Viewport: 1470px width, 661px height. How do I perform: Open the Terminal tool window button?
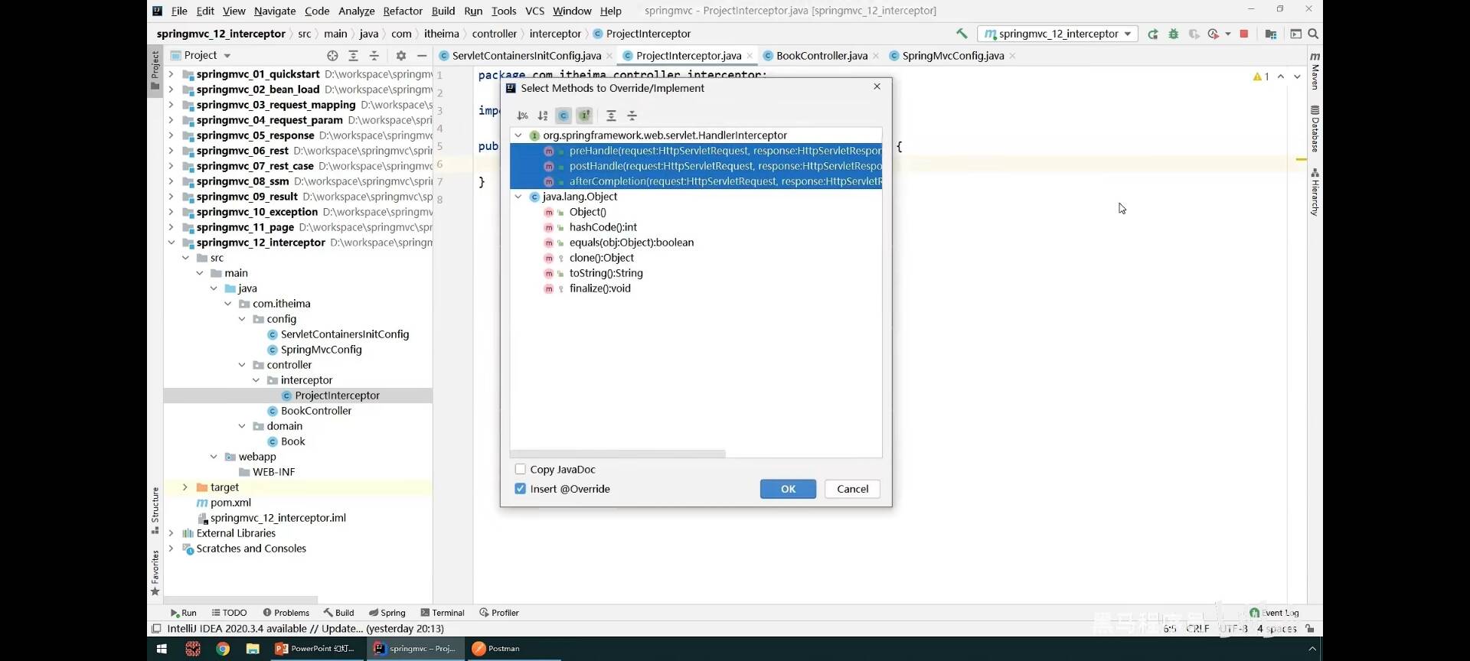click(443, 613)
